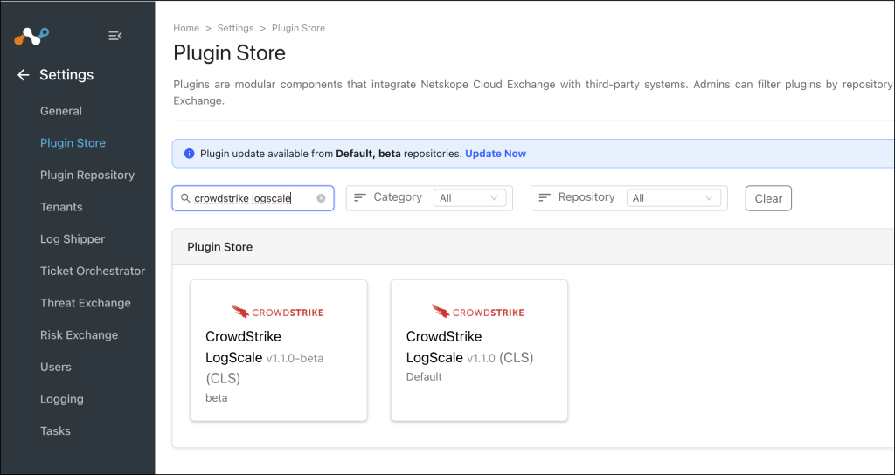Click CrowdStrike logo on Default plugin card
Screen dimensions: 895x475
pos(478,312)
